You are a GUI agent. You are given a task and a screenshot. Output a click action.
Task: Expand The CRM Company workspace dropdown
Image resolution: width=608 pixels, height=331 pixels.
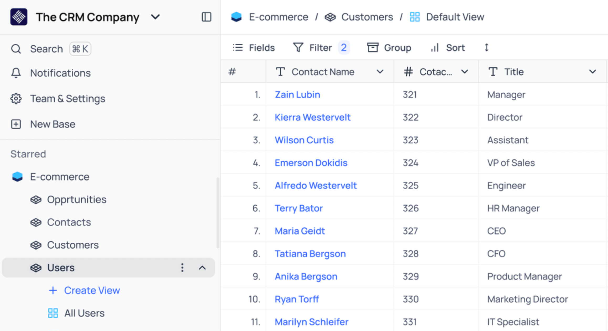155,17
